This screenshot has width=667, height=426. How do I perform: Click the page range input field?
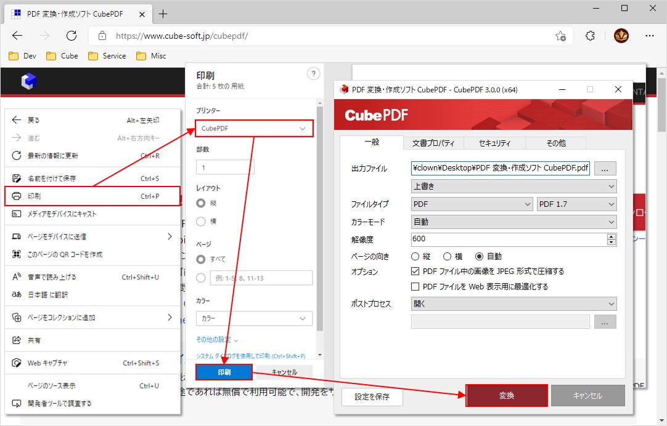click(x=261, y=278)
